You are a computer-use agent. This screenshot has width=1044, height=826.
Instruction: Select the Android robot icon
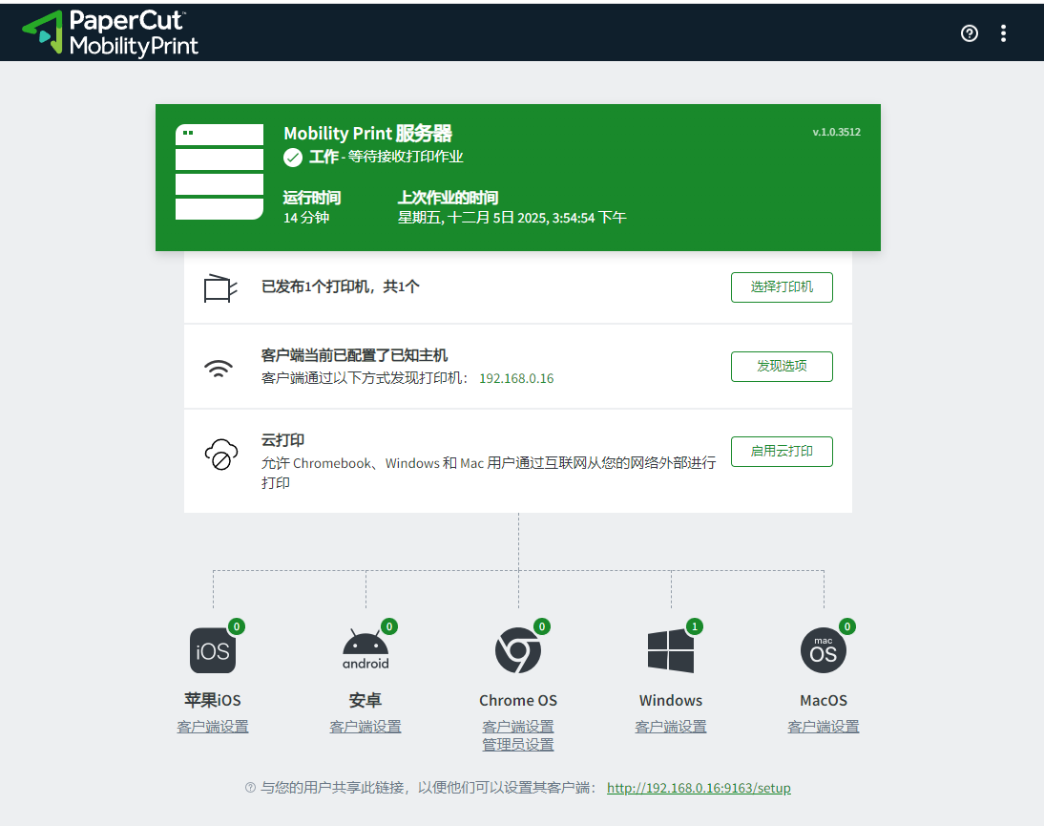(365, 651)
